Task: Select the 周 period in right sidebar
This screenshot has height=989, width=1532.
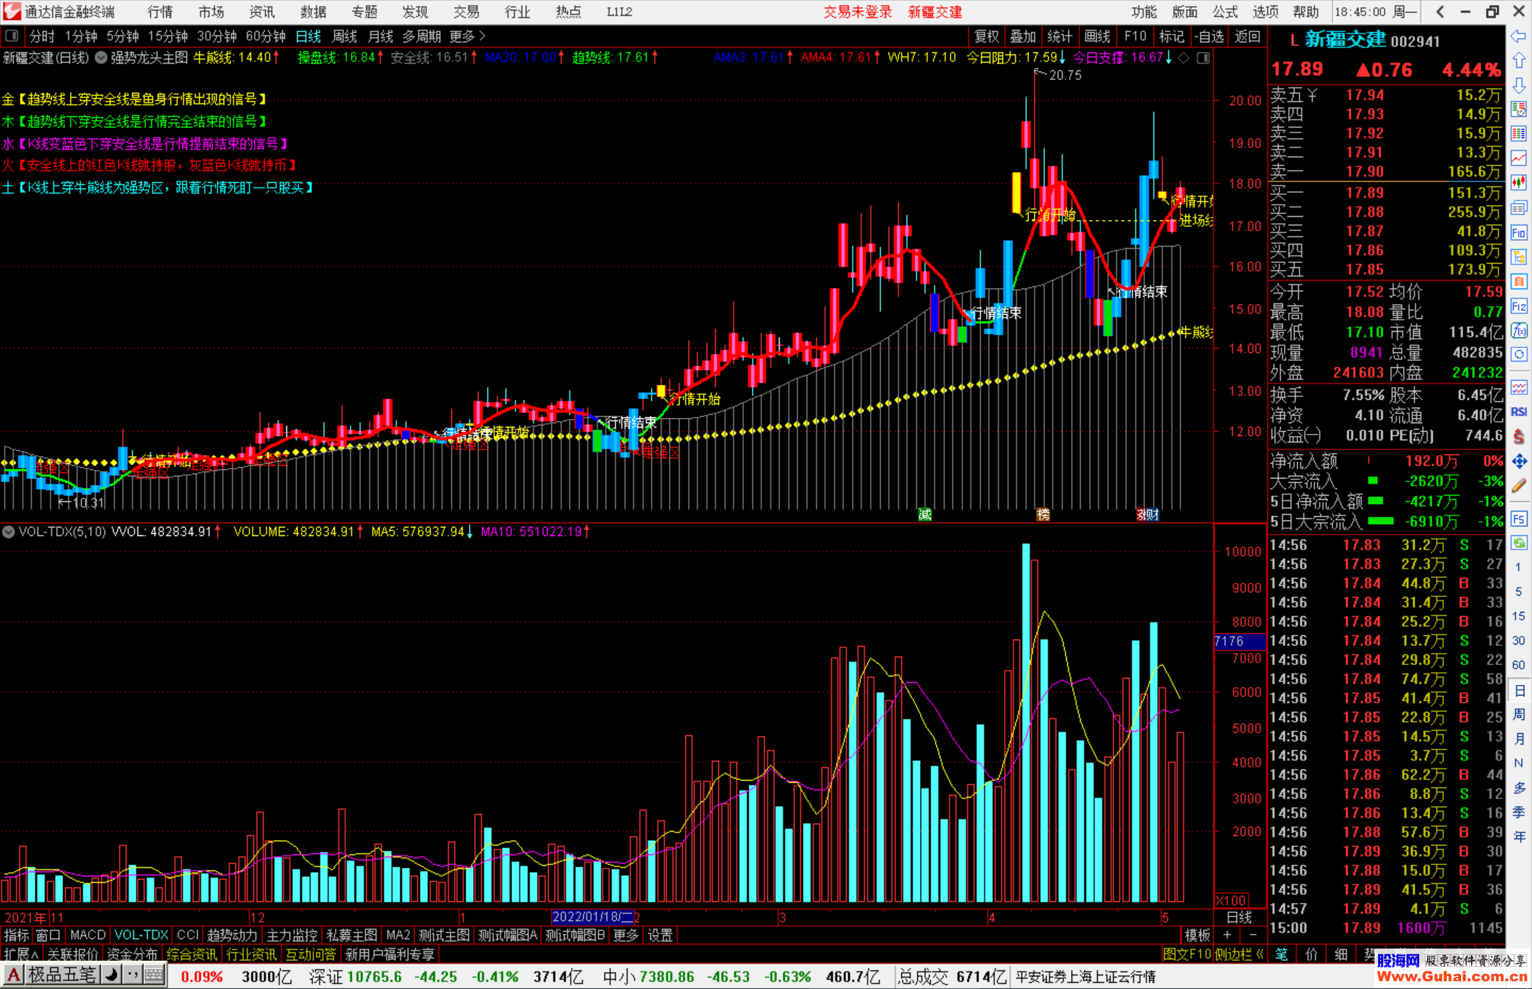Action: coord(1519,714)
